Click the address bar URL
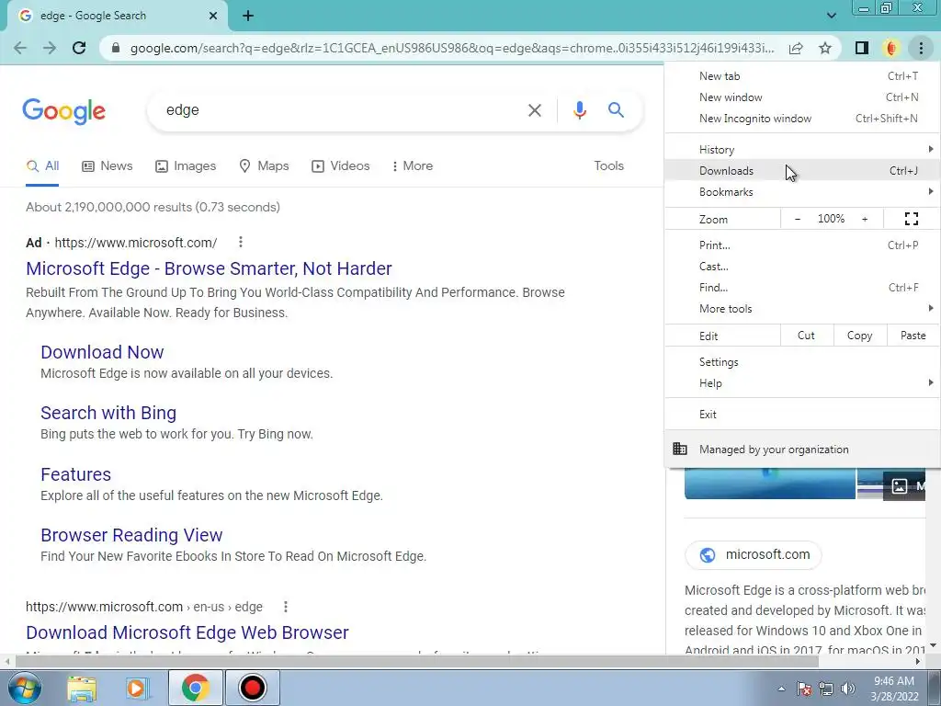The width and height of the screenshot is (941, 706). coord(451,48)
